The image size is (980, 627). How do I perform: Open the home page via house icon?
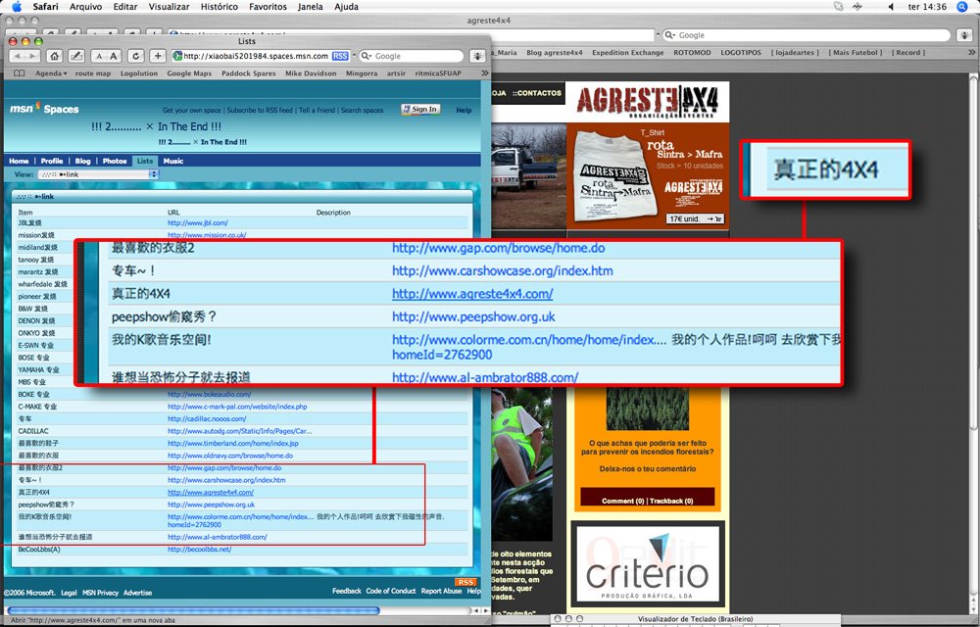point(54,56)
